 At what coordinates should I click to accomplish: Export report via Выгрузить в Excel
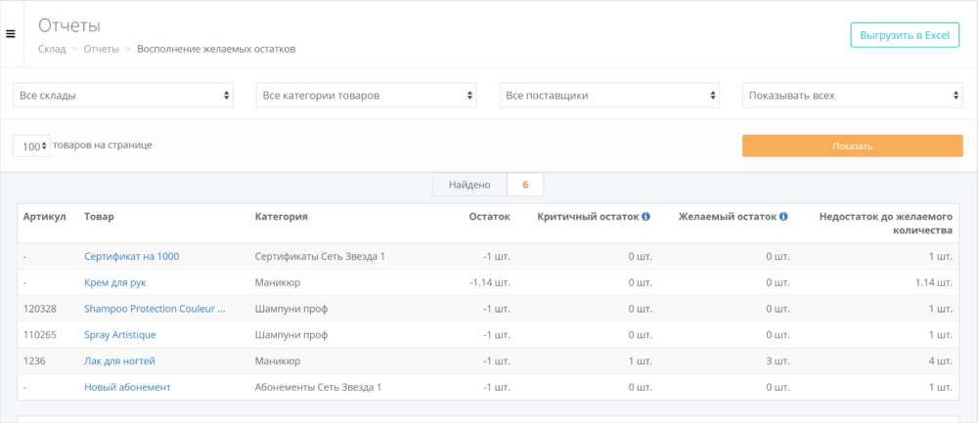click(905, 35)
